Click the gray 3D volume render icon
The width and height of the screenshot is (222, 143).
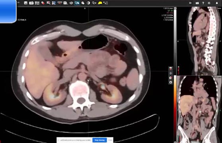pos(71,3)
